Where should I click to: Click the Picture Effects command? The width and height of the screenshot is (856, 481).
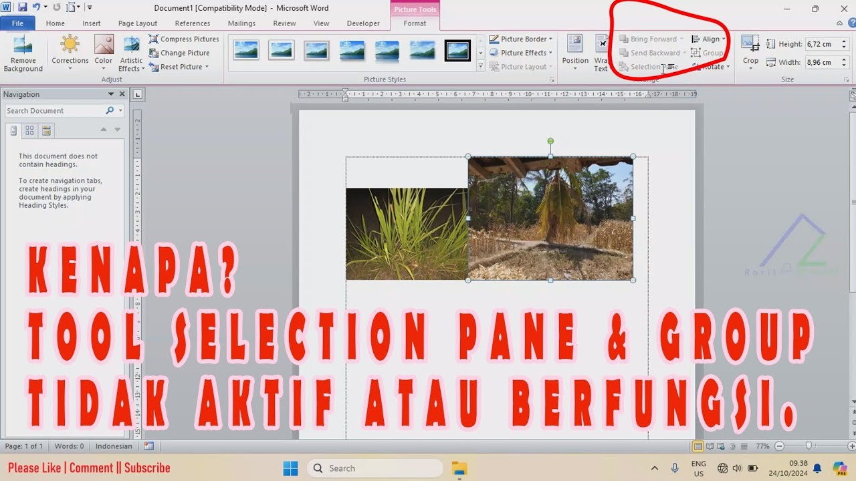click(x=521, y=53)
